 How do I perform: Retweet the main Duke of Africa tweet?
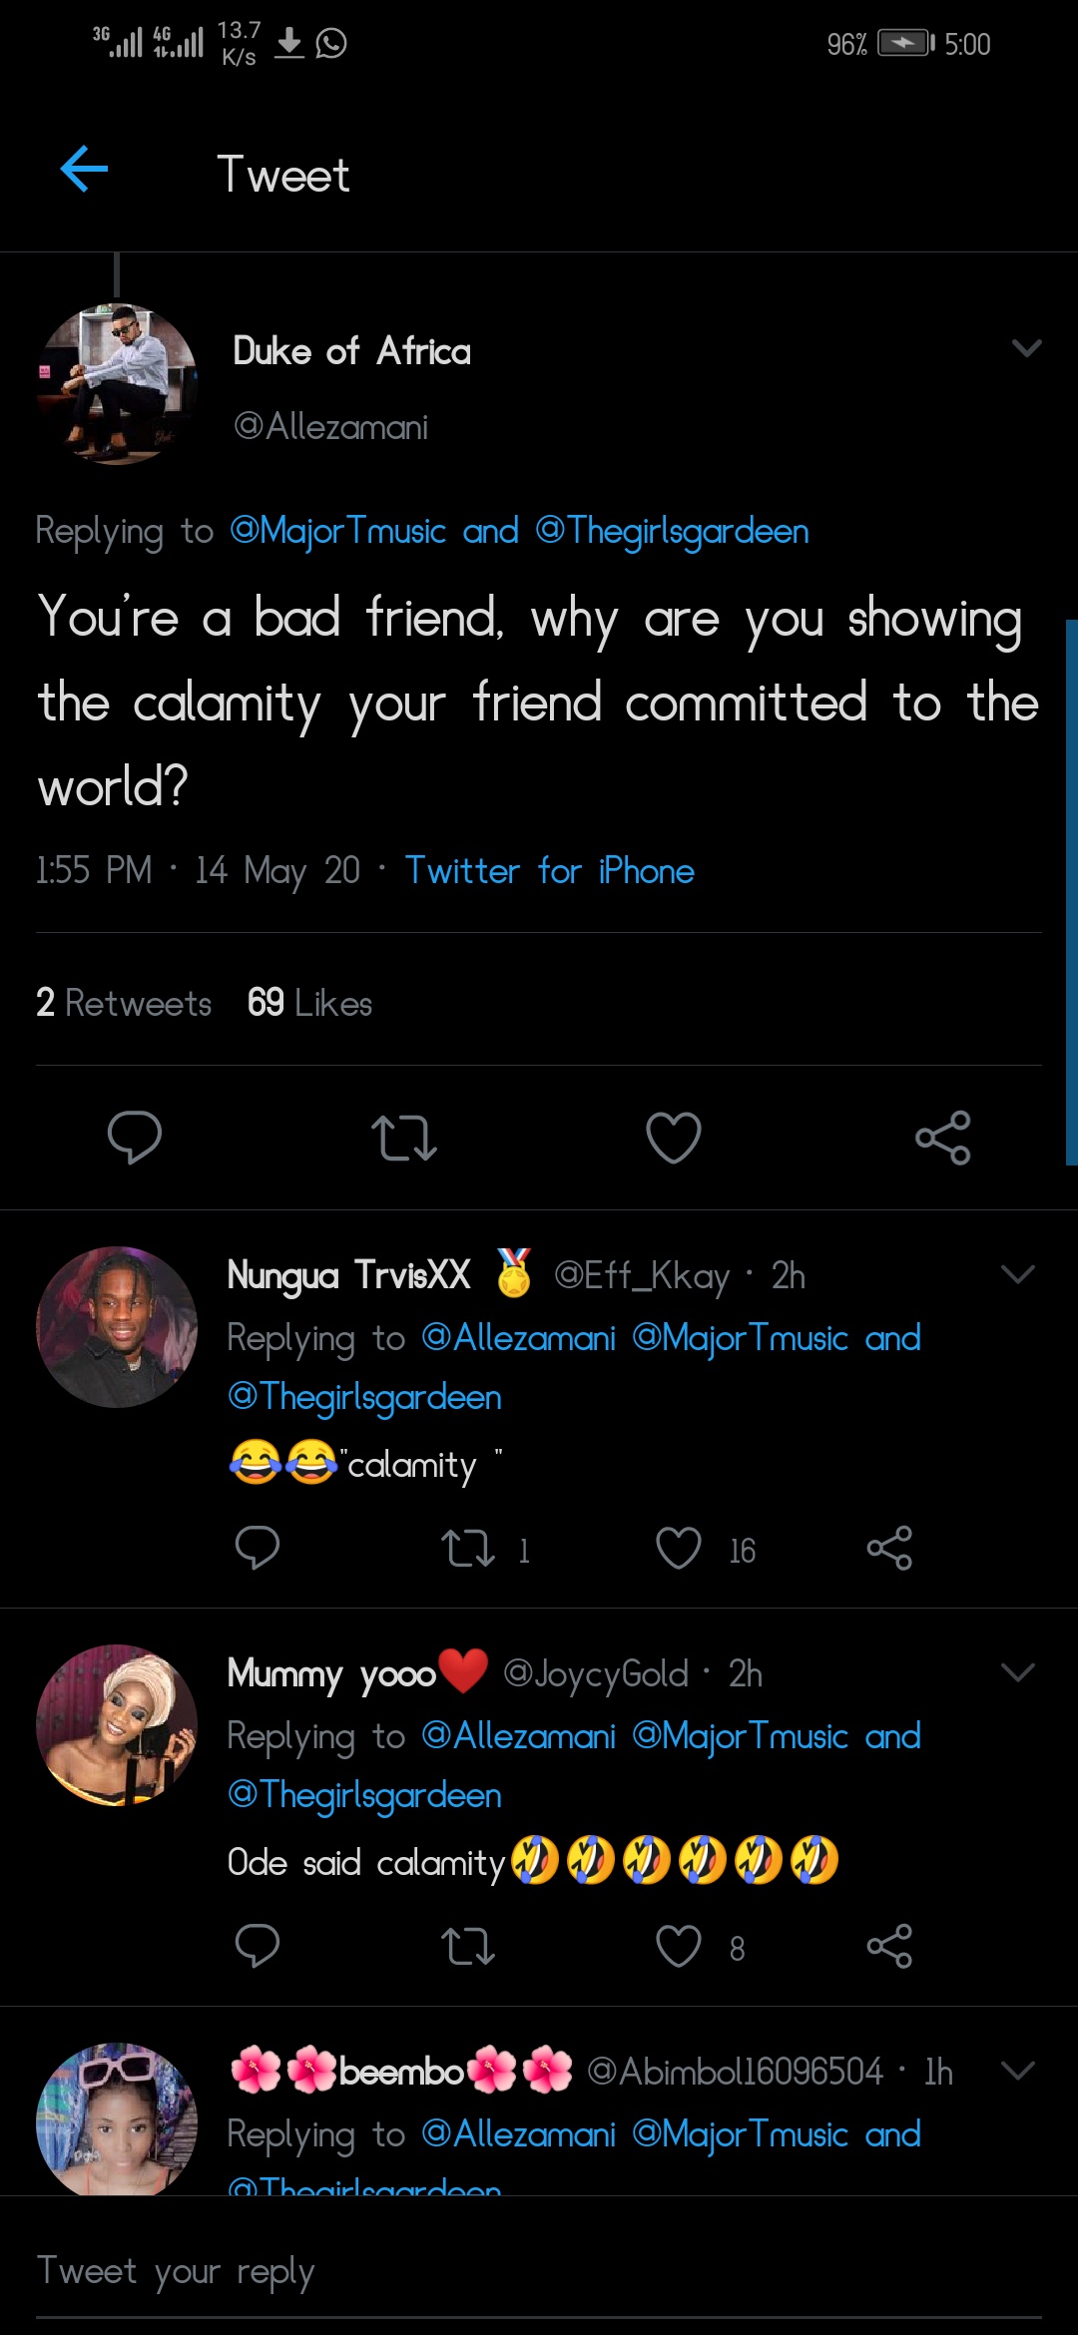coord(403,1138)
